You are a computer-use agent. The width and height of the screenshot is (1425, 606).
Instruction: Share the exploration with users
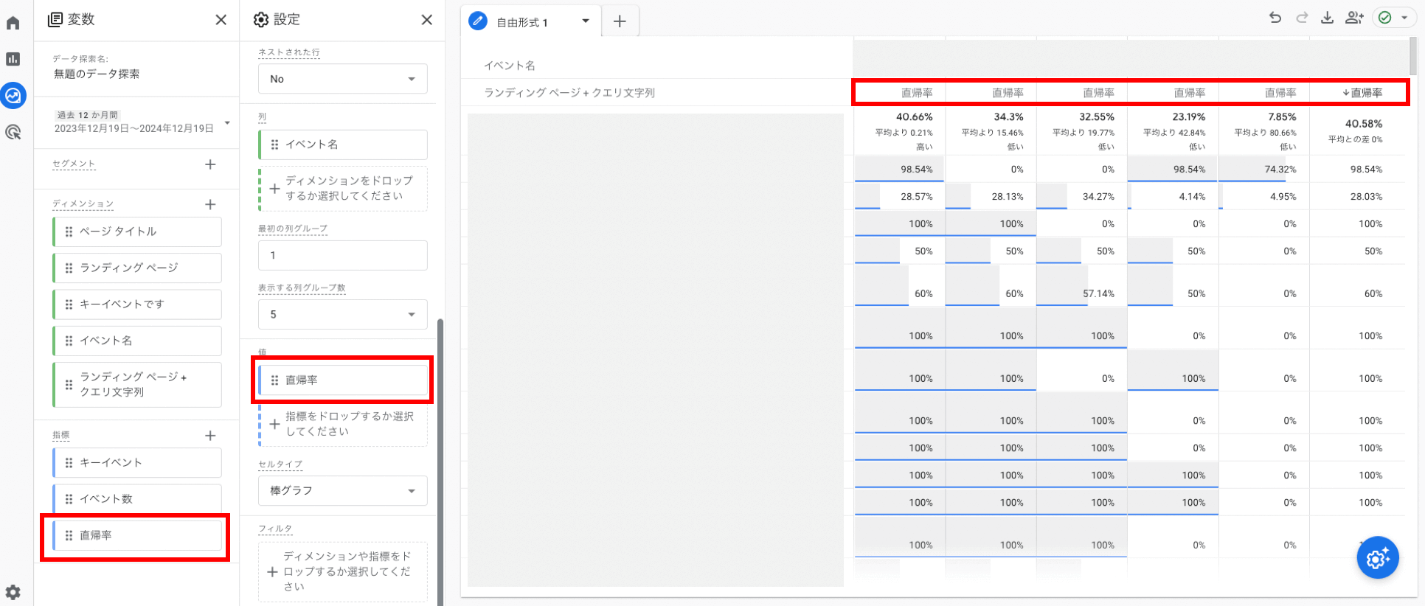click(x=1354, y=18)
